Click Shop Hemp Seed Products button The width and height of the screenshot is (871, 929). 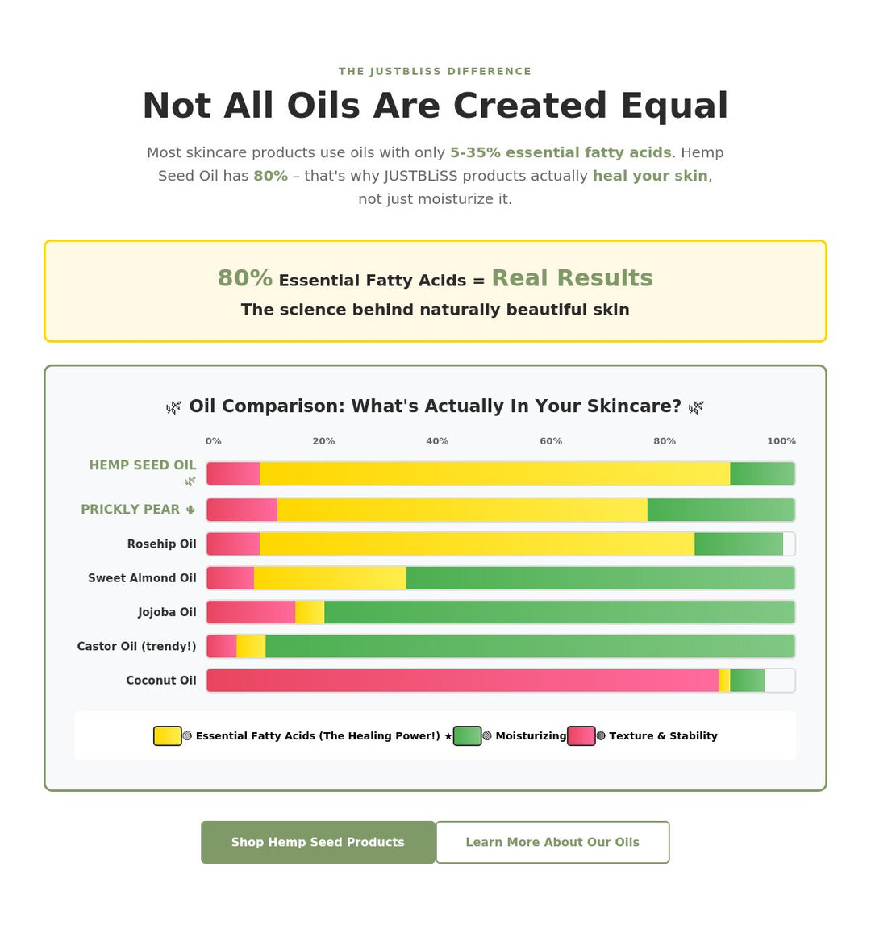click(318, 842)
